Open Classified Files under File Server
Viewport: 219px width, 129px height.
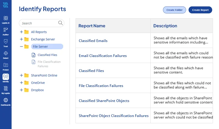coord(47,55)
